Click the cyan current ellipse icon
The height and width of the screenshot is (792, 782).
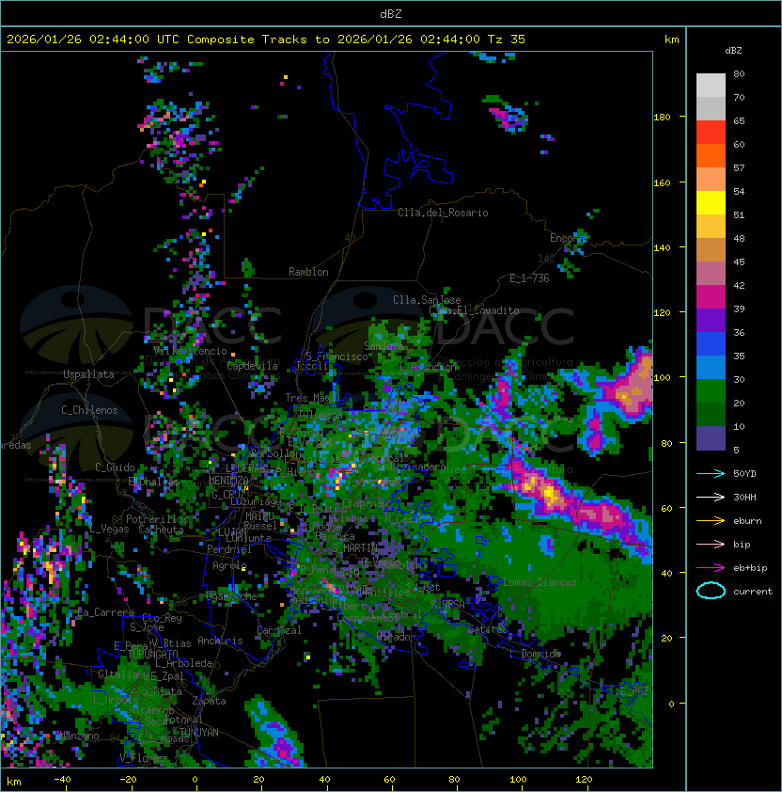tap(711, 591)
